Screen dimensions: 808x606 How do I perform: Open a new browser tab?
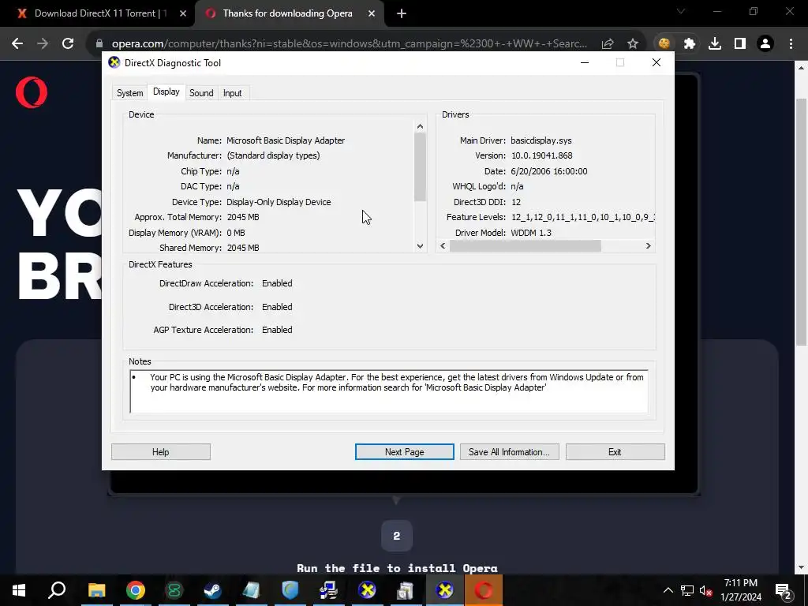click(402, 13)
